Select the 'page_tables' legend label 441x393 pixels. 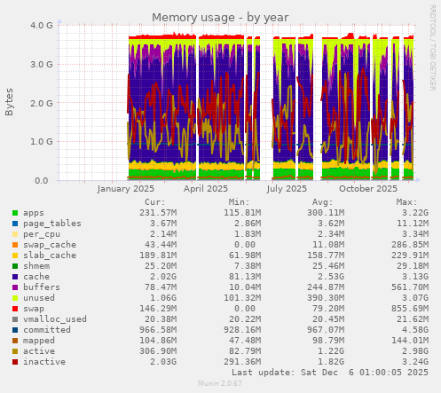(x=52, y=224)
